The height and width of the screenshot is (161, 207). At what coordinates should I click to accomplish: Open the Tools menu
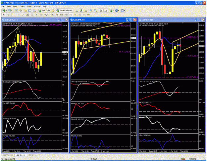pos(29,6)
